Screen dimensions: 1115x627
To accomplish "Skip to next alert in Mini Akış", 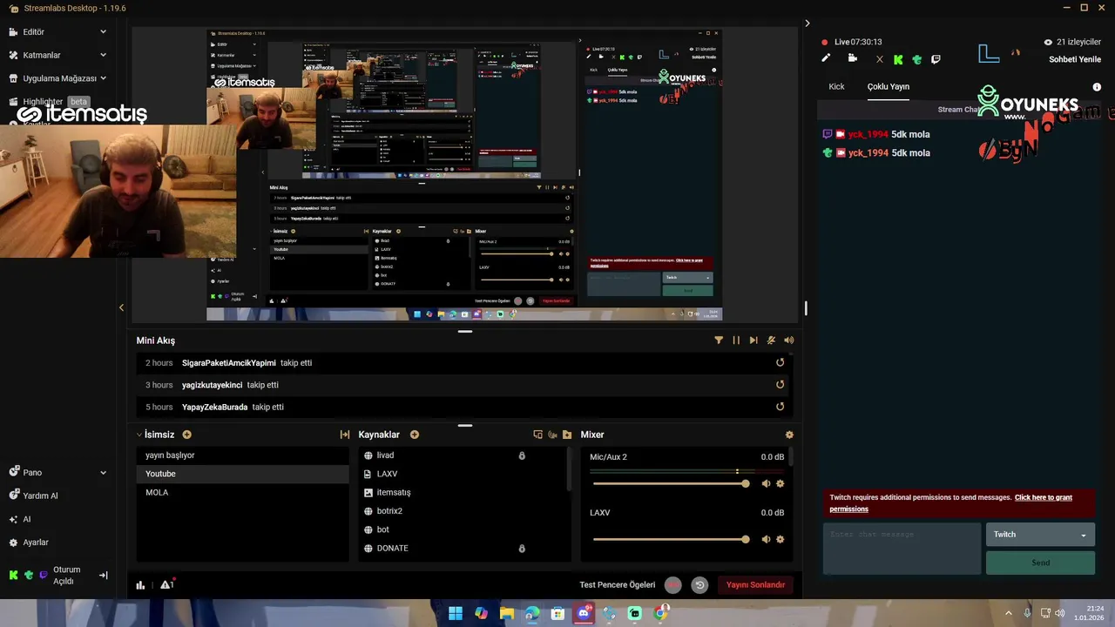I will point(753,340).
